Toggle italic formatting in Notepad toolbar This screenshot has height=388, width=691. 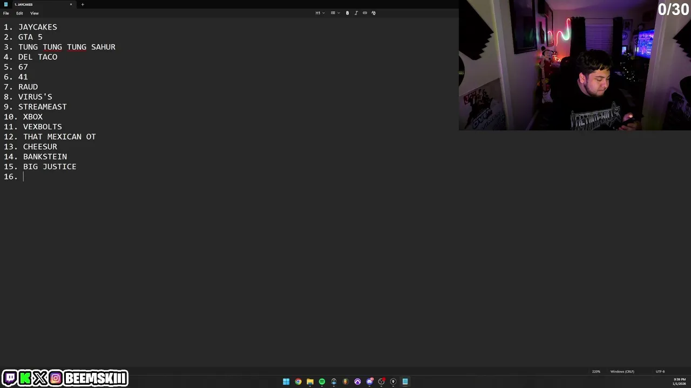coord(356,13)
